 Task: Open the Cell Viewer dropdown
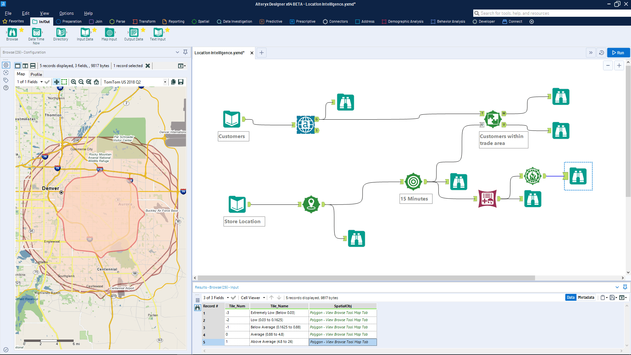pyautogui.click(x=264, y=298)
